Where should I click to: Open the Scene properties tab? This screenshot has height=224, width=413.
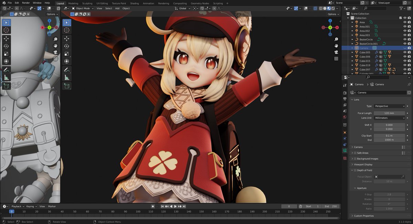pyautogui.click(x=345, y=111)
